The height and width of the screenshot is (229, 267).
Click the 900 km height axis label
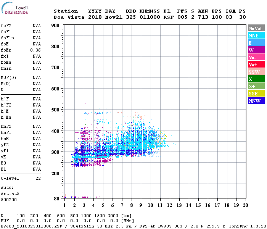tap(55, 26)
